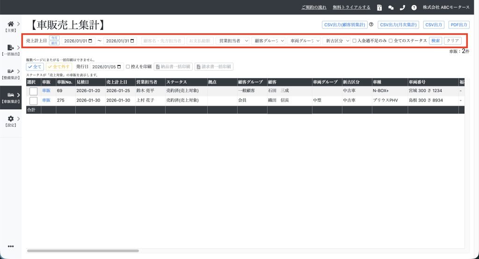Expand the 顧客グループ dropdown filter
479x259 pixels.
tap(268, 41)
